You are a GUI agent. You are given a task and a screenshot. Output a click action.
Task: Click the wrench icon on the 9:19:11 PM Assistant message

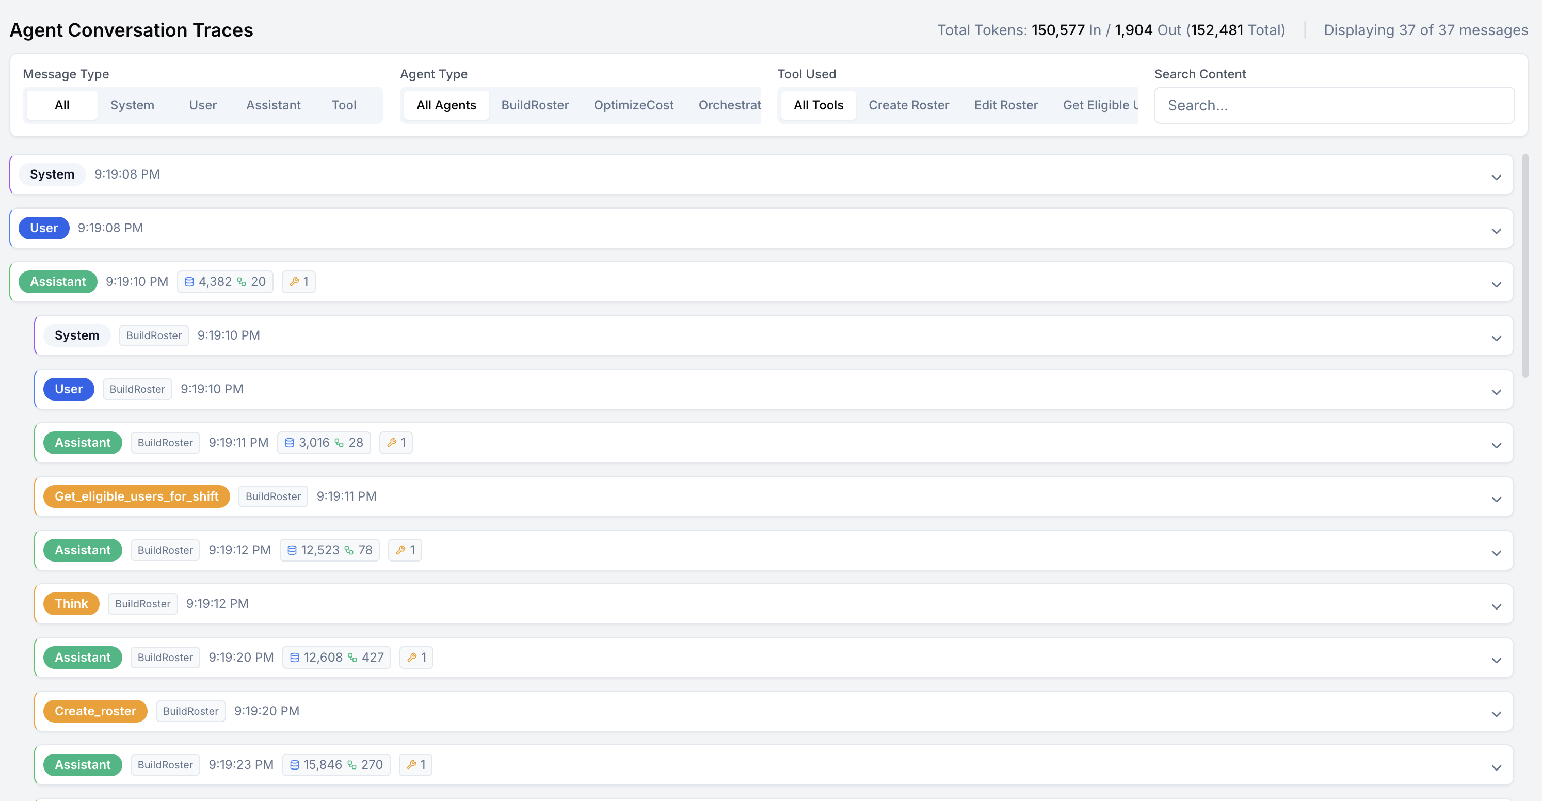[392, 442]
